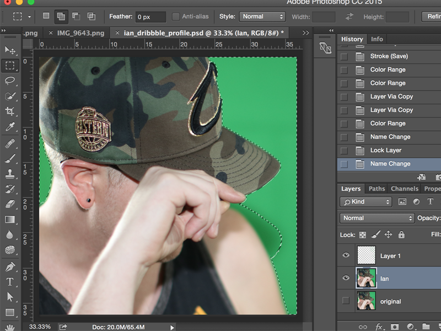Select the Eraser tool

pyautogui.click(x=10, y=204)
